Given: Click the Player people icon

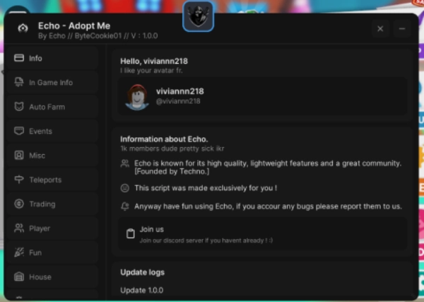Looking at the screenshot, I should click(19, 228).
